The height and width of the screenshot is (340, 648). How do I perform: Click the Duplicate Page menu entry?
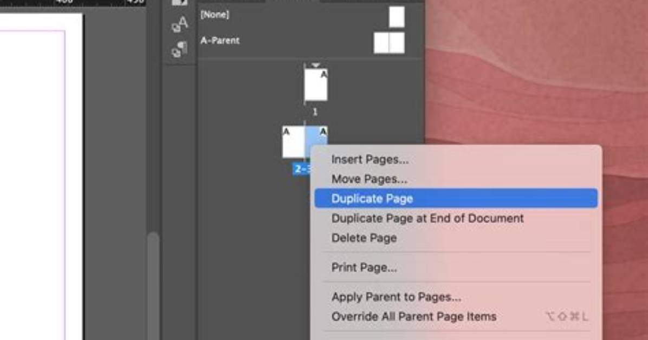pos(456,198)
